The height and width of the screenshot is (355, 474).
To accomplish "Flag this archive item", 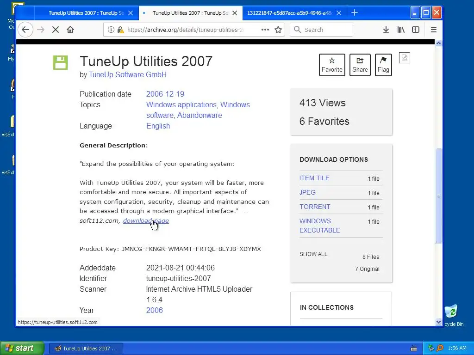I will click(x=383, y=65).
